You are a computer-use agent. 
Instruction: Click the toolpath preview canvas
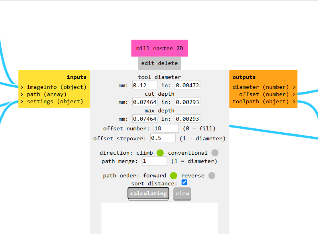coord(160,218)
